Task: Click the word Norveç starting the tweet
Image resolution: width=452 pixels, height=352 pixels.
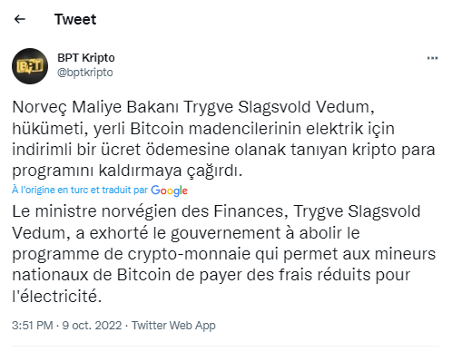Action: point(40,107)
